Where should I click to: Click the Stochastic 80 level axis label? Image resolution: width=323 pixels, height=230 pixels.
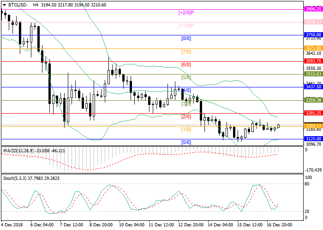[306, 184]
